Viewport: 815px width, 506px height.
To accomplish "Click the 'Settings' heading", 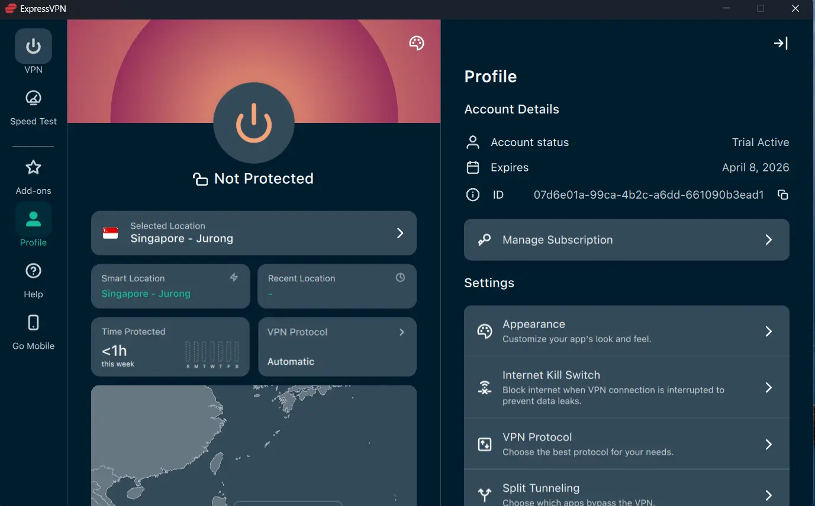I will point(489,283).
